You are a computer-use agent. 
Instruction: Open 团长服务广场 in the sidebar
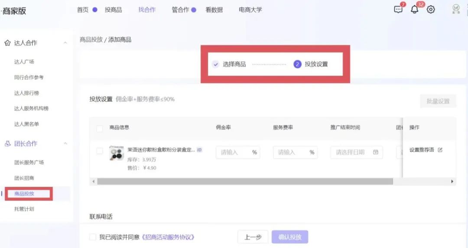[29, 163]
